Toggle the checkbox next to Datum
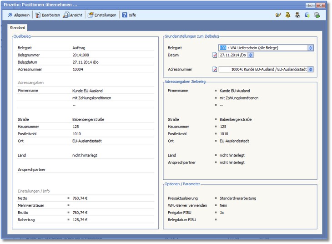This screenshot has width=332, height=244. click(215, 55)
